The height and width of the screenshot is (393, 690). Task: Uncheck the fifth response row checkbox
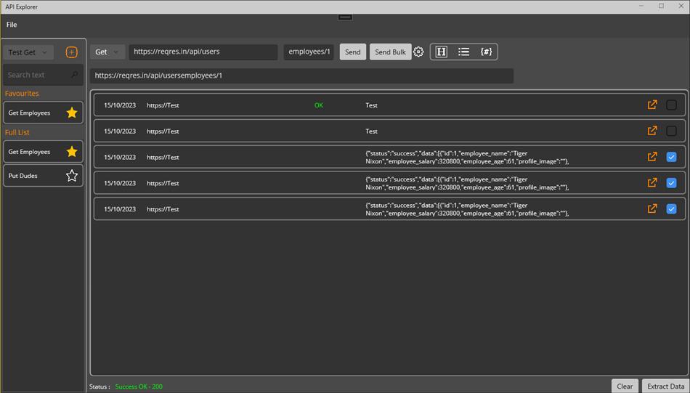pyautogui.click(x=672, y=208)
